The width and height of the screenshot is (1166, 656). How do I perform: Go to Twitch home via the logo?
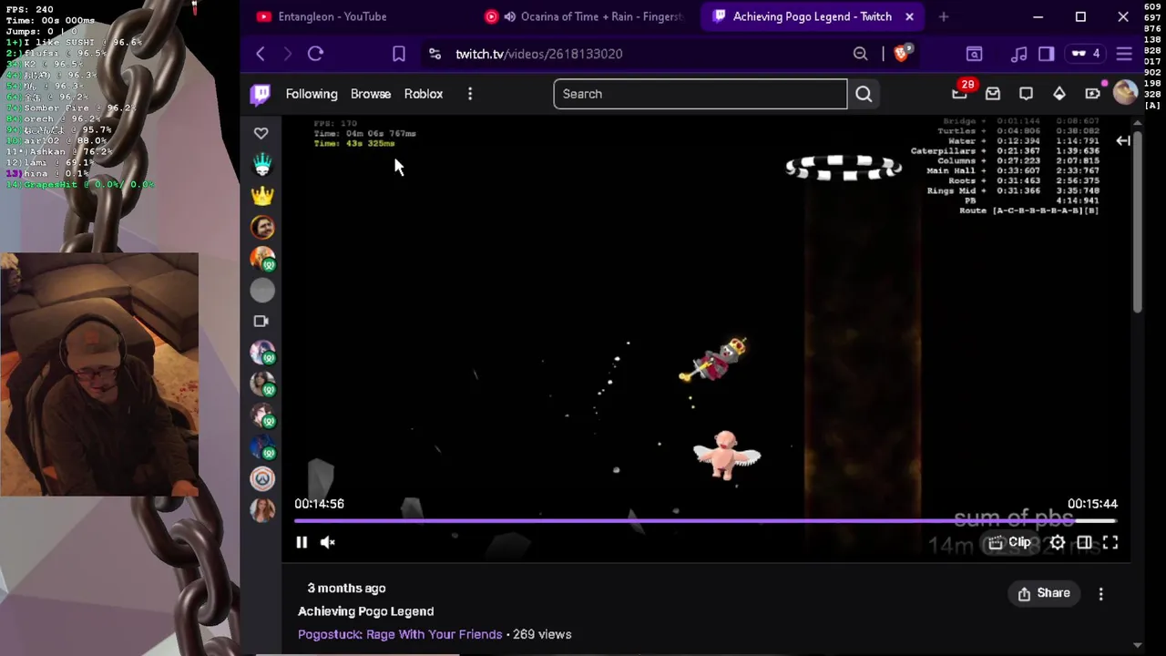pyautogui.click(x=261, y=94)
